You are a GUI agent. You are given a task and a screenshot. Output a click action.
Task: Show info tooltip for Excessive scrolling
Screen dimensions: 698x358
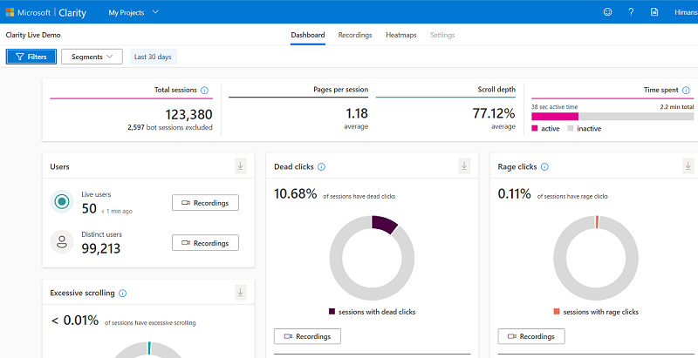click(x=122, y=294)
